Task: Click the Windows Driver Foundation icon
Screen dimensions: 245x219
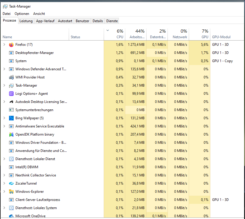Action: [x=11, y=143]
